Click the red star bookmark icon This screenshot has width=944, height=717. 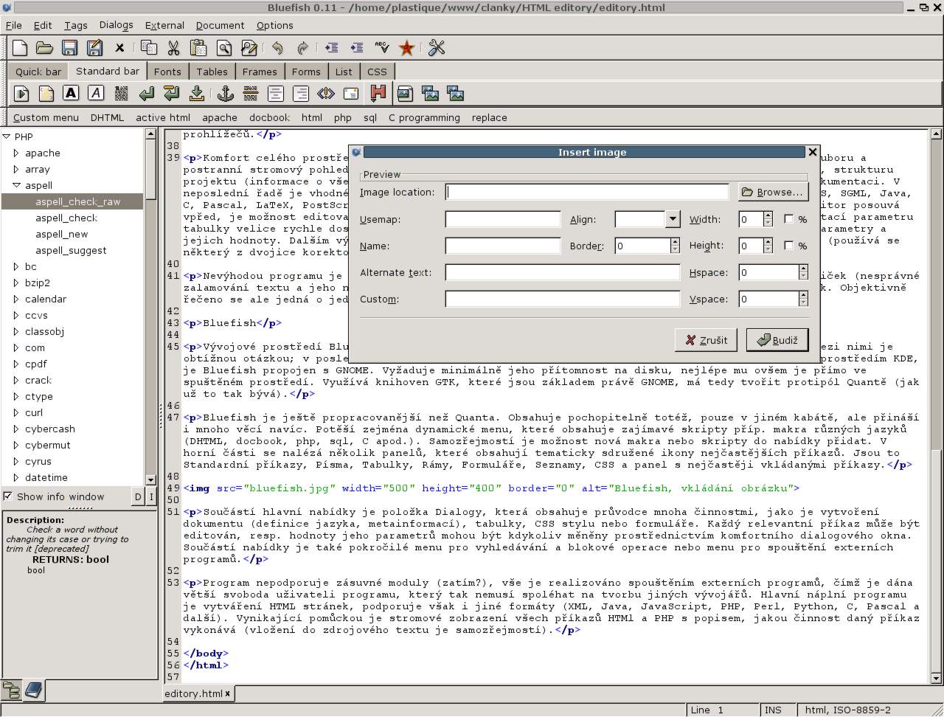pyautogui.click(x=406, y=48)
